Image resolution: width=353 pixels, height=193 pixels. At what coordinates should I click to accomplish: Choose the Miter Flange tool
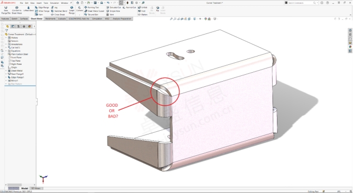[x=42, y=11]
